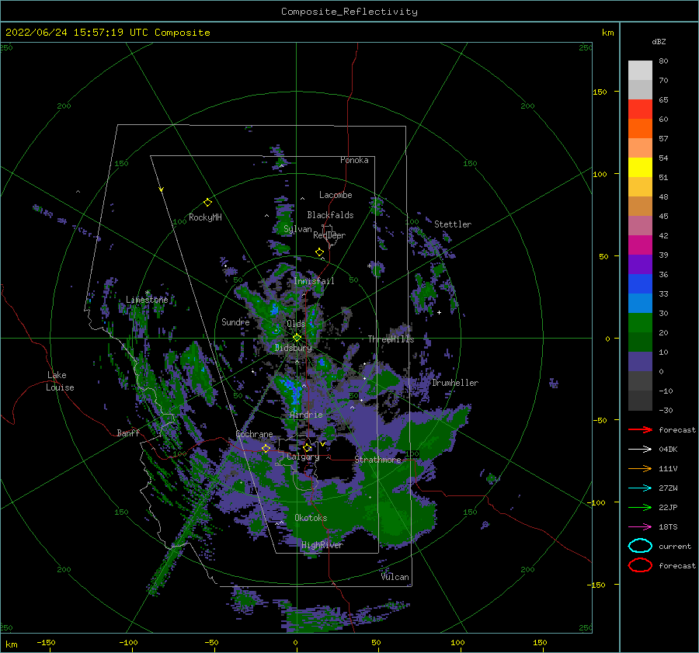Click the Vulcan town label
699x653 pixels.
pyautogui.click(x=395, y=577)
